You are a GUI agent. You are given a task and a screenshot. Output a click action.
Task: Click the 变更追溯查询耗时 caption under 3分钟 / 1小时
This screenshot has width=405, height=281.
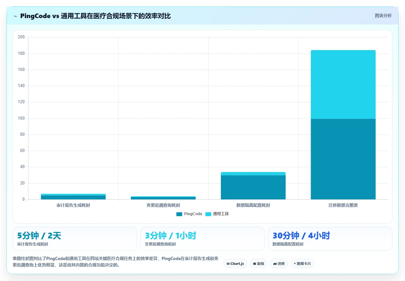click(160, 244)
